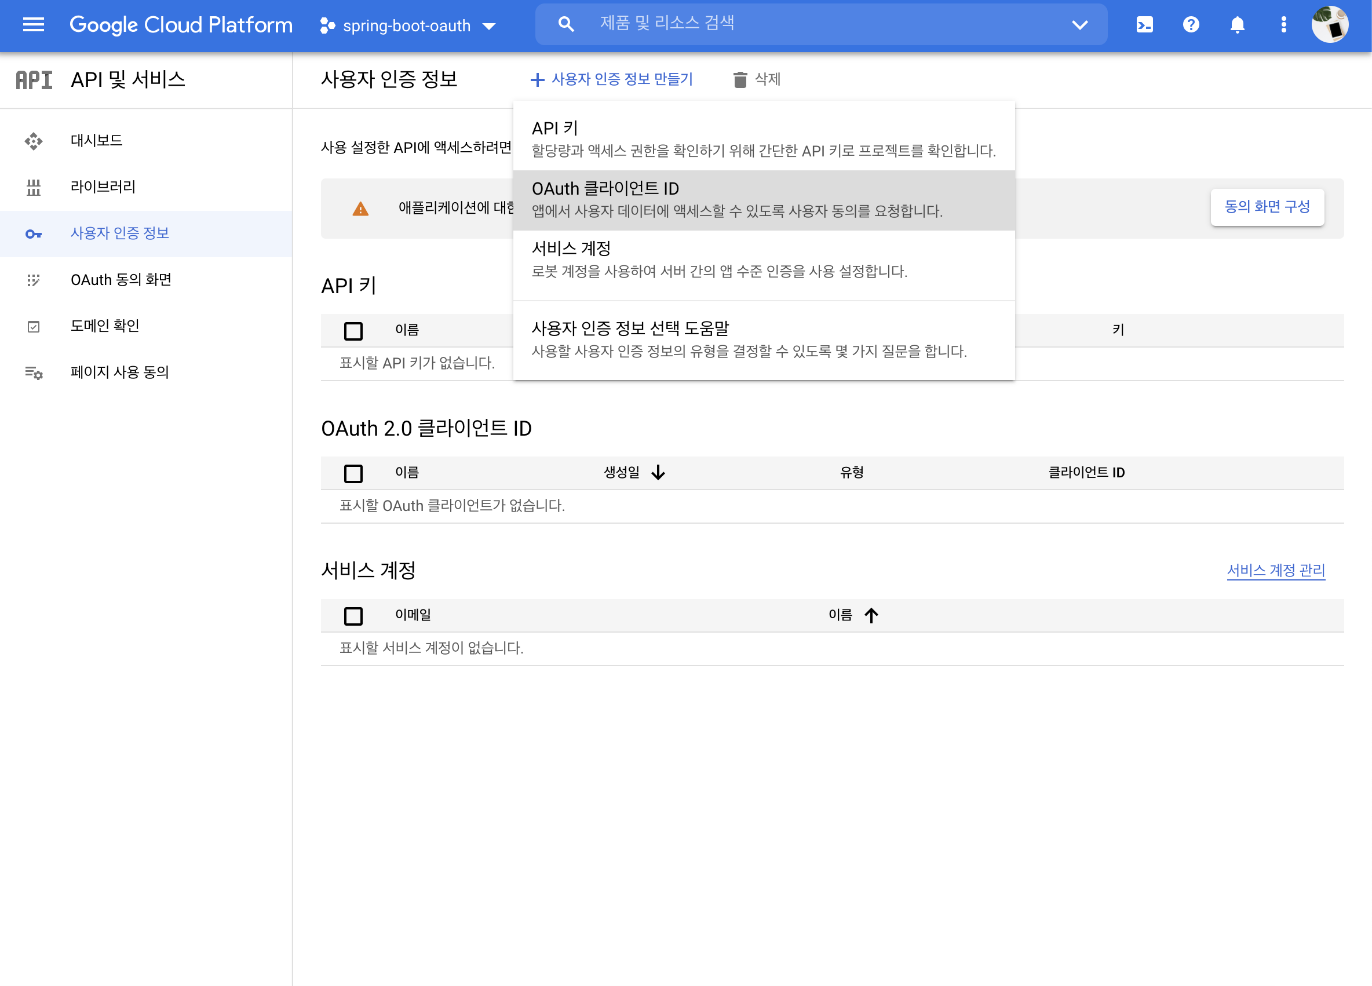Open the help question mark icon

1191,25
